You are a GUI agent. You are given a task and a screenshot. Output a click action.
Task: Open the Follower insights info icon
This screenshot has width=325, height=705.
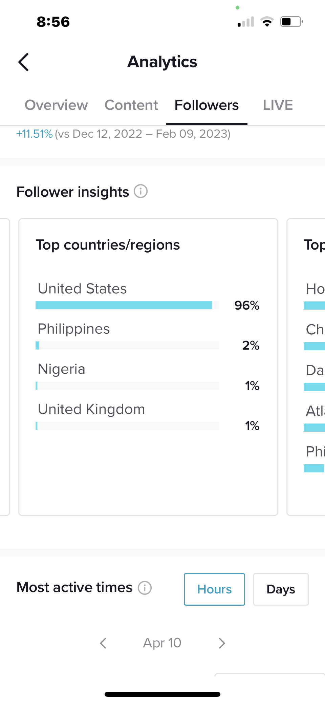(140, 191)
